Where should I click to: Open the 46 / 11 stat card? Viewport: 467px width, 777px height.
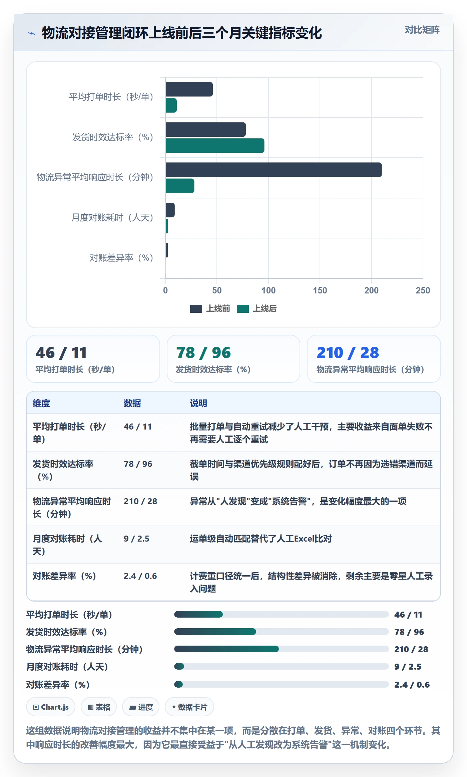93,359
